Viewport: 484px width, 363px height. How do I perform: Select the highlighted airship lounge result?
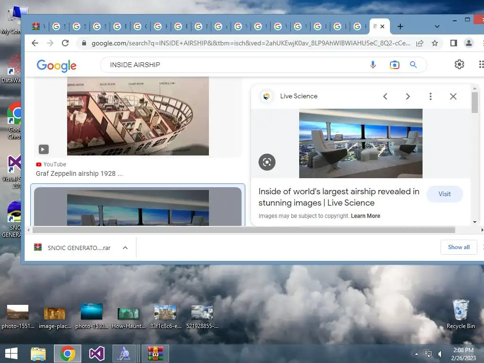[138, 206]
